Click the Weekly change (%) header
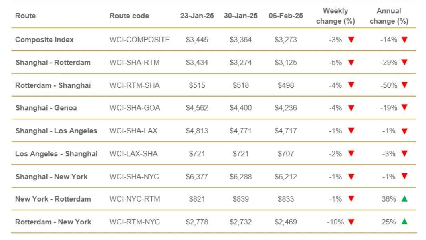The image size is (426, 240). 335,16
